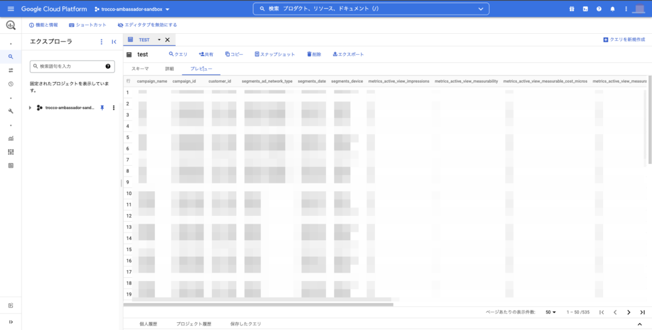Switch to the 詳細 tab
This screenshot has width=652, height=330.
tap(169, 68)
